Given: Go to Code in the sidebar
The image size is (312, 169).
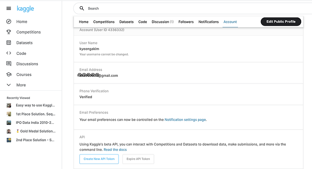Looking at the screenshot, I should coord(21,54).
